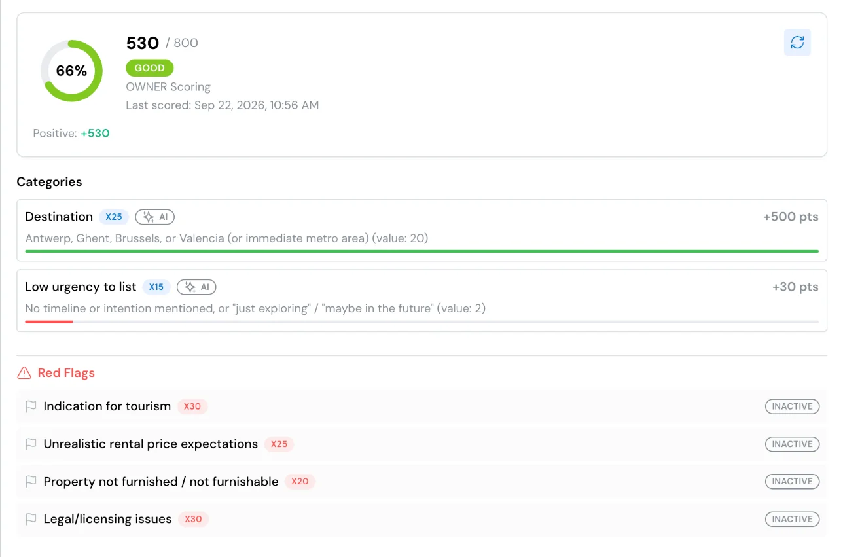Click the Red Flags heading text
Screen dimensions: 843x557
click(x=66, y=373)
